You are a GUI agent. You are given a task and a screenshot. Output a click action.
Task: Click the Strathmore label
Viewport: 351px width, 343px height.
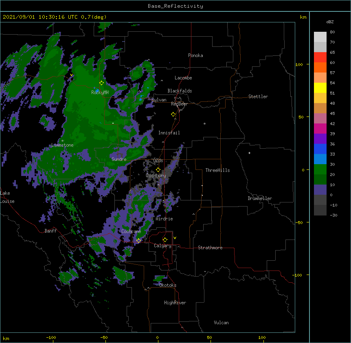click(x=210, y=248)
